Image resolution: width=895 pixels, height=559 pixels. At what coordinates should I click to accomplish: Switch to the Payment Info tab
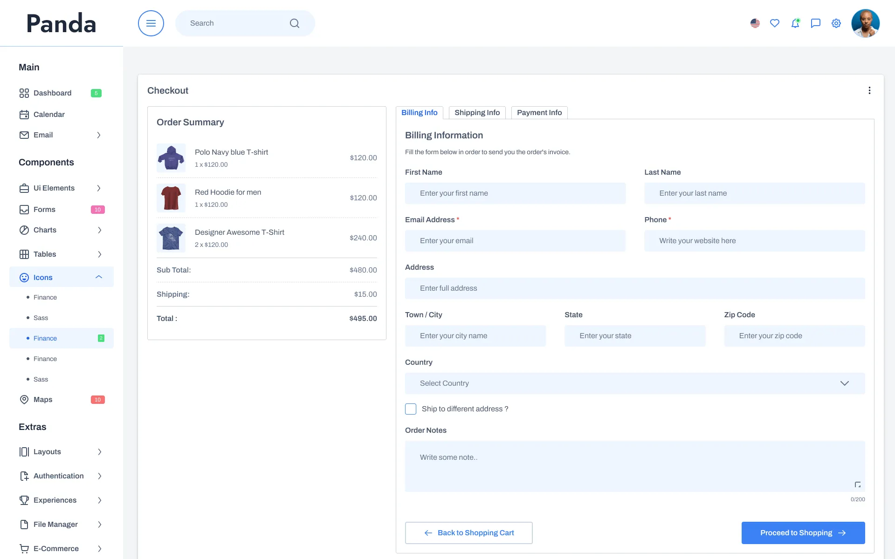[539, 113]
